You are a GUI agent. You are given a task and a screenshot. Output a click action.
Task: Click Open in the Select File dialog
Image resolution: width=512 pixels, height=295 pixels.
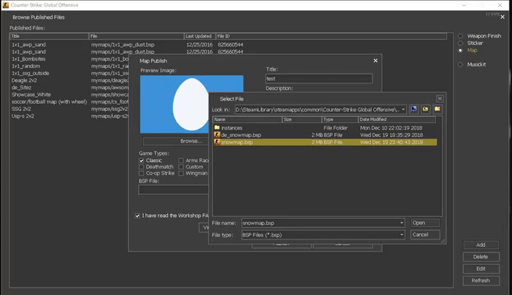425,223
